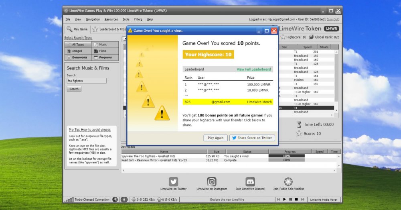This screenshot has width=401, height=210.
Task: Click the LimeWire logo in window title bar
Action: tap(66, 11)
